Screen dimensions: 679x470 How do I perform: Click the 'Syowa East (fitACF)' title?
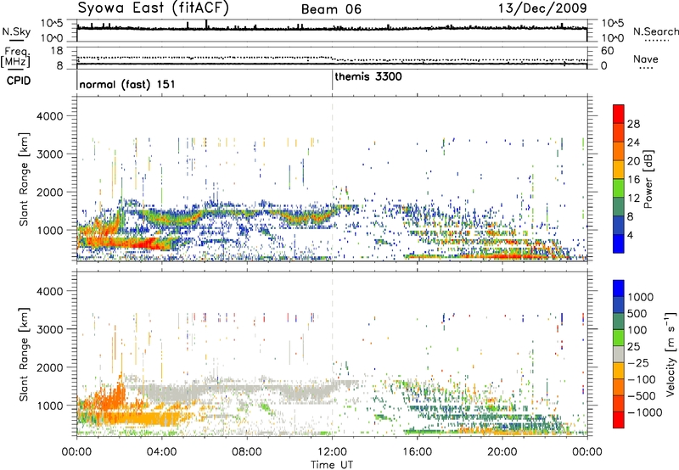pos(153,8)
